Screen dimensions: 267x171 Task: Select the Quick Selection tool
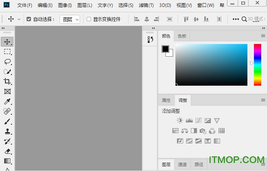pos(7,71)
